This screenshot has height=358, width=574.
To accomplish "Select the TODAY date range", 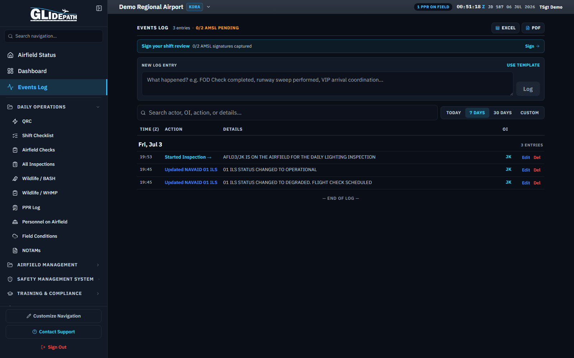I will (x=453, y=113).
